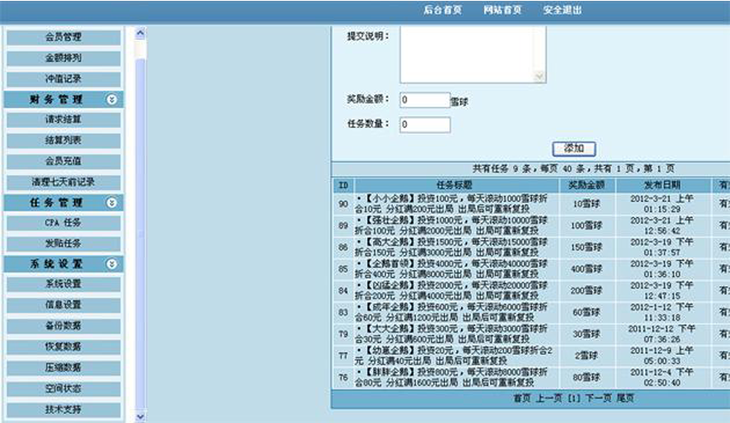Click 安全退出 to log out
730x423 pixels.
pyautogui.click(x=562, y=10)
